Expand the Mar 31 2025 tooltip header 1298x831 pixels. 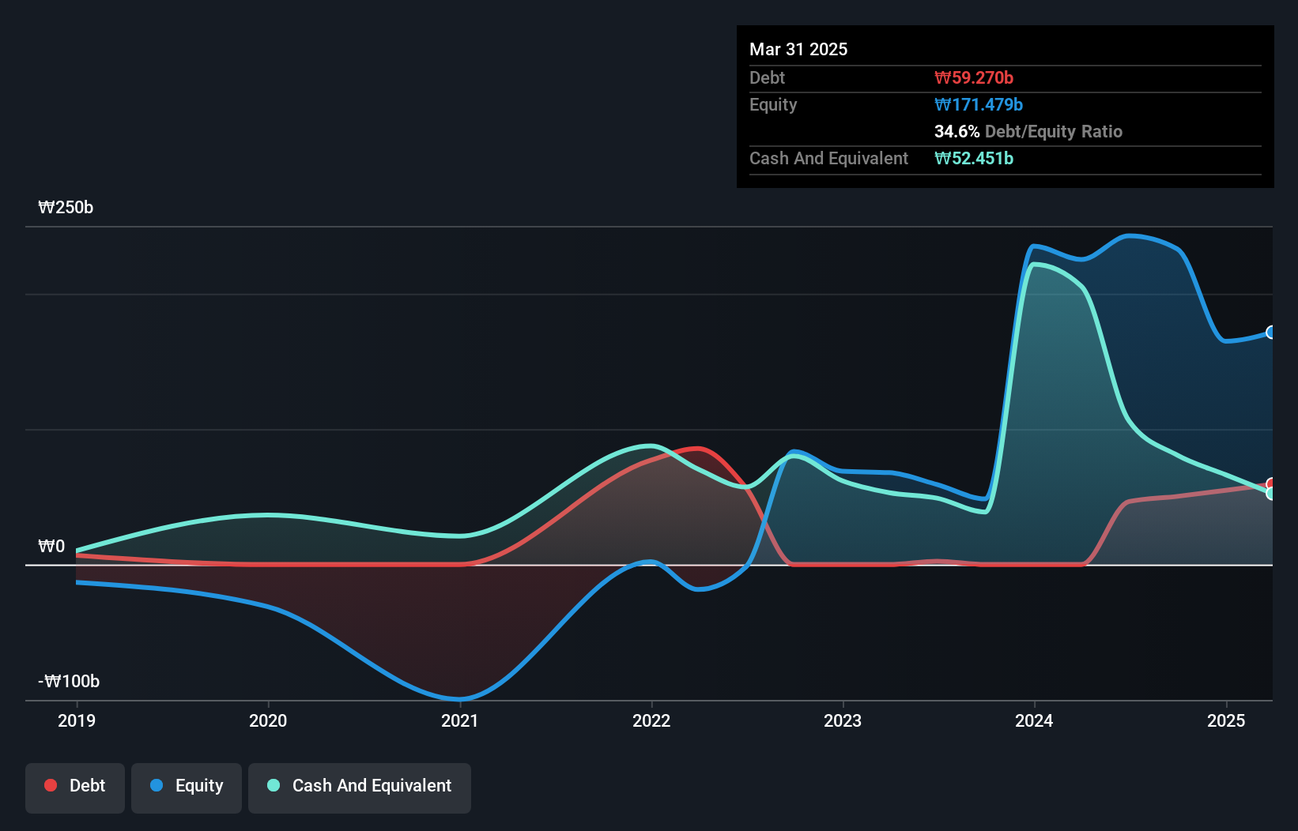798,49
